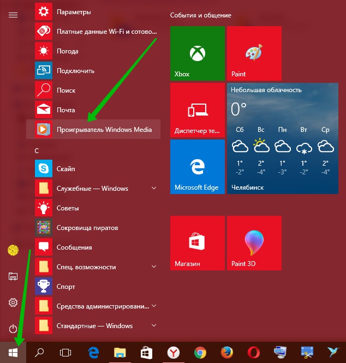Open the Челябинск weather live tile

pos(283,138)
